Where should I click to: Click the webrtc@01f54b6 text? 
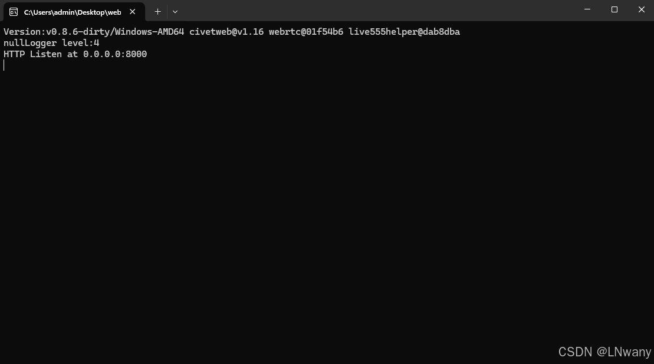coord(306,32)
